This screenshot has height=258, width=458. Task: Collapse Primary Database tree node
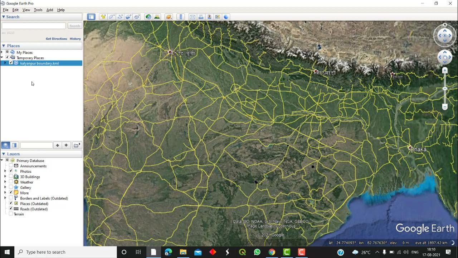point(2,161)
